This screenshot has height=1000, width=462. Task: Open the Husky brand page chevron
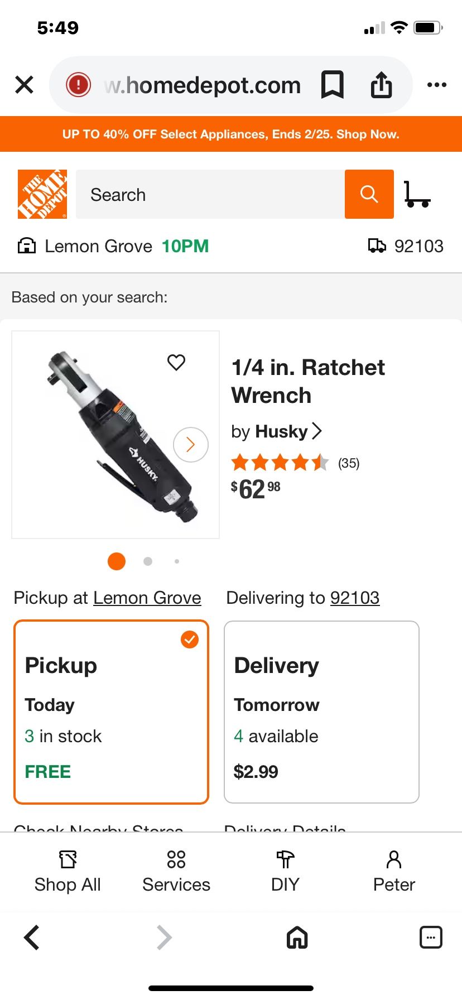pyautogui.click(x=316, y=431)
